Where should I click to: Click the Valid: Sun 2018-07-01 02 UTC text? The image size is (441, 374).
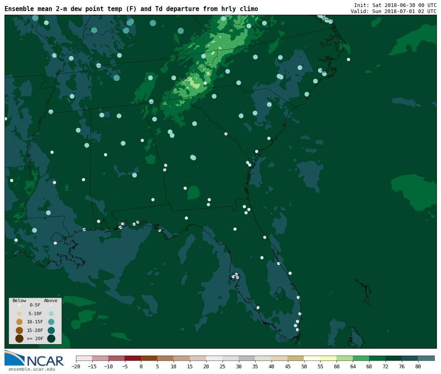[394, 11]
